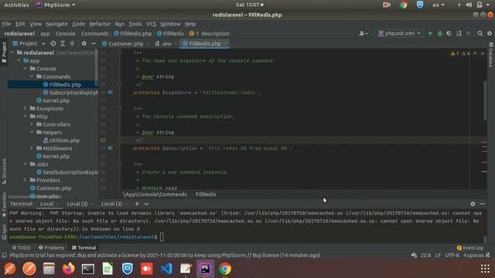Click FillRedis breadcrumb below editor
Image resolution: width=495 pixels, height=278 pixels.
(206, 195)
